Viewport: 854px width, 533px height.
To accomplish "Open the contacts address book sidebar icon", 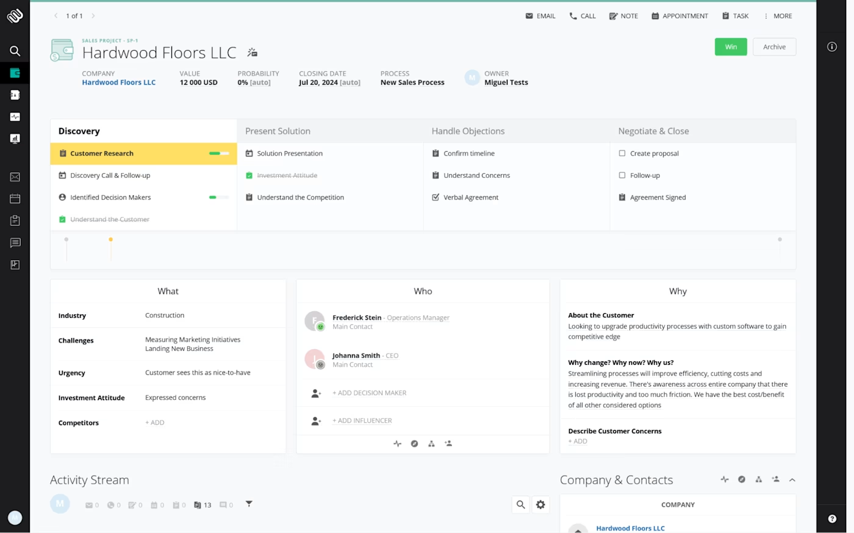I will click(15, 95).
